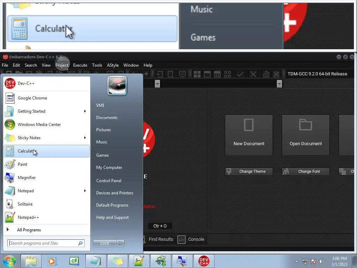
Task: Click the Unindent toolbar icon in Dev-C++
Action: 170,74
